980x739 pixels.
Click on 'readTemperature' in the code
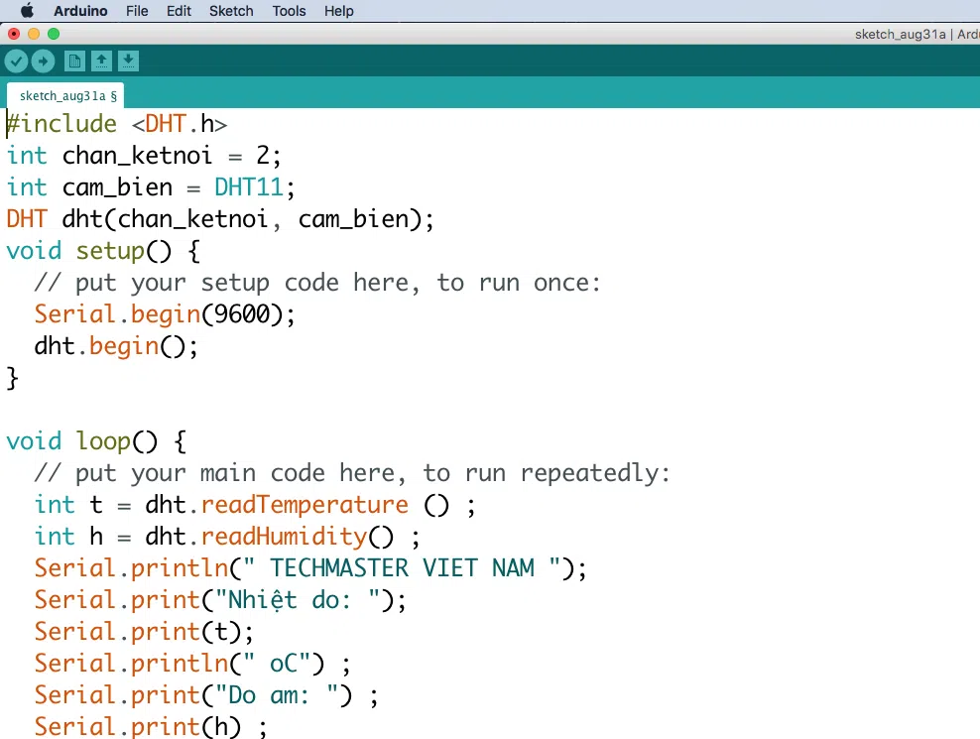(x=305, y=505)
